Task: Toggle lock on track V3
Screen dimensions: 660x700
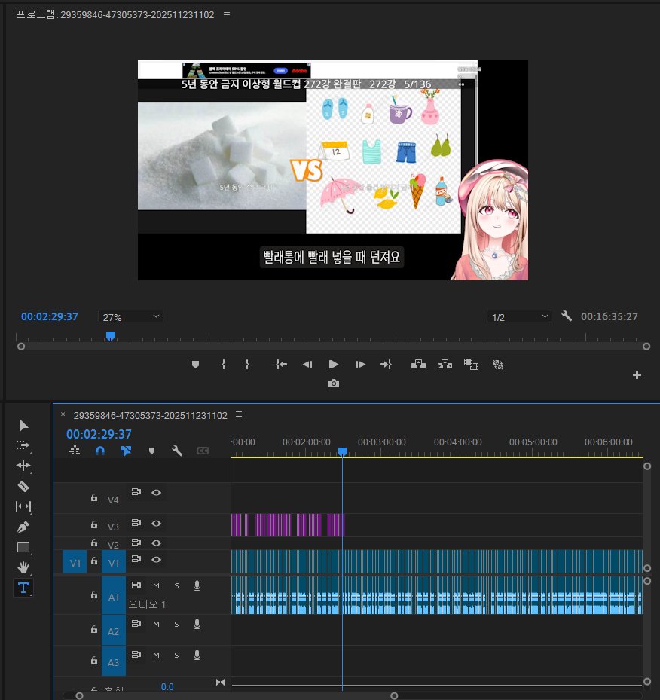Action: point(94,524)
